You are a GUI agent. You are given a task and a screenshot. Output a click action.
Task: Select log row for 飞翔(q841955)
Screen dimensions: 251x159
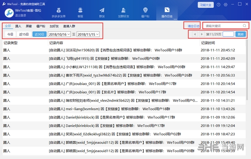point(124,59)
